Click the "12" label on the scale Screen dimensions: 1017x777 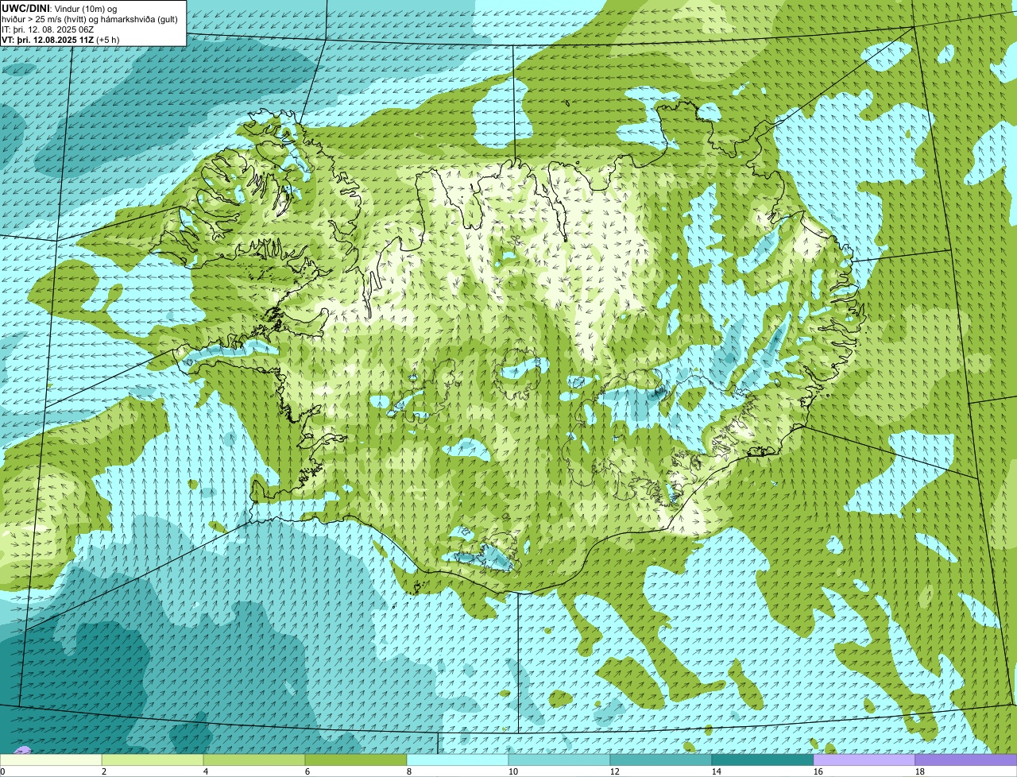[x=615, y=771]
